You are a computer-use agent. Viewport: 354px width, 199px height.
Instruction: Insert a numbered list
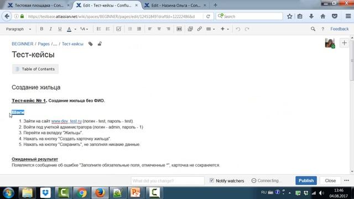108,29
